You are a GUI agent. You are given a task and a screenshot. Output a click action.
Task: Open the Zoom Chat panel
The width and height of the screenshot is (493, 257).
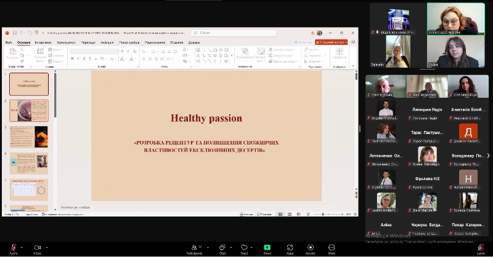[222, 248]
